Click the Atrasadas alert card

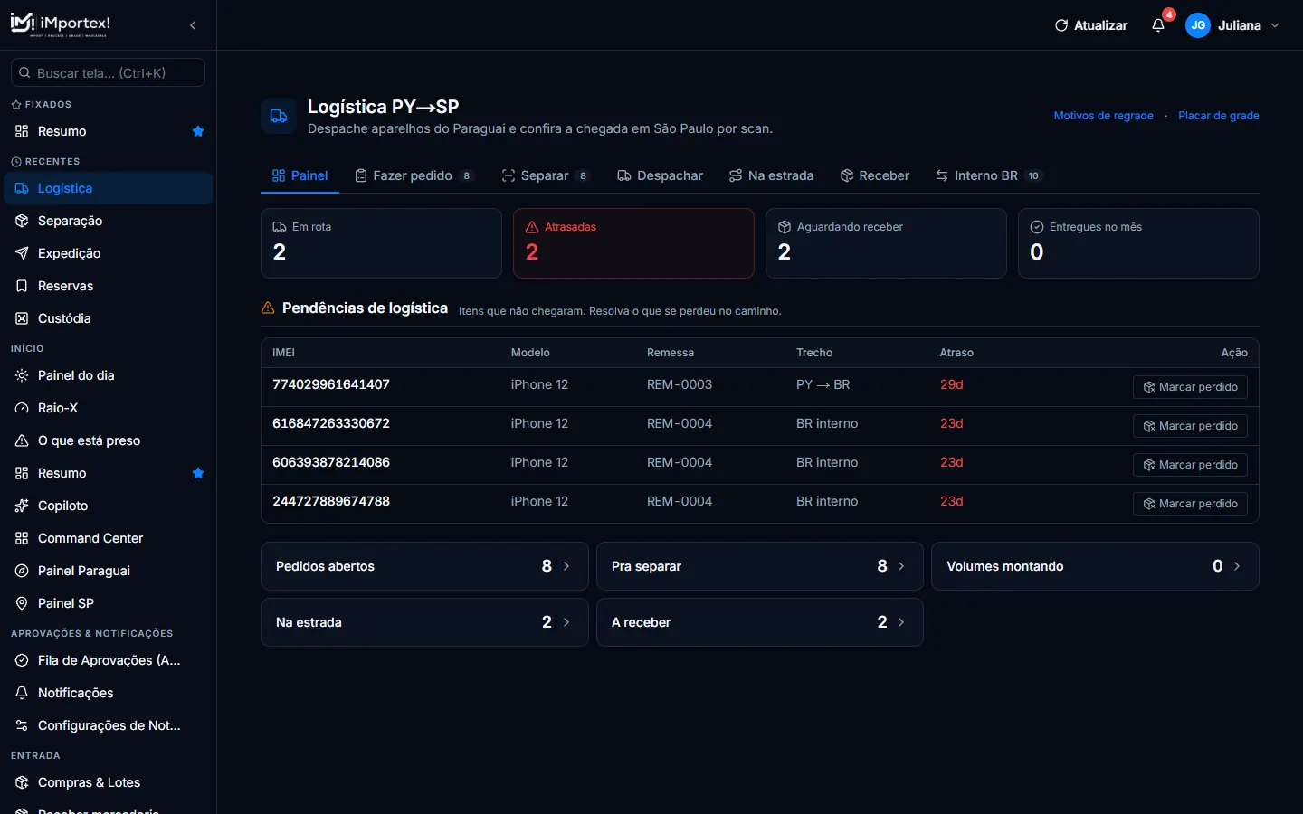pos(633,243)
